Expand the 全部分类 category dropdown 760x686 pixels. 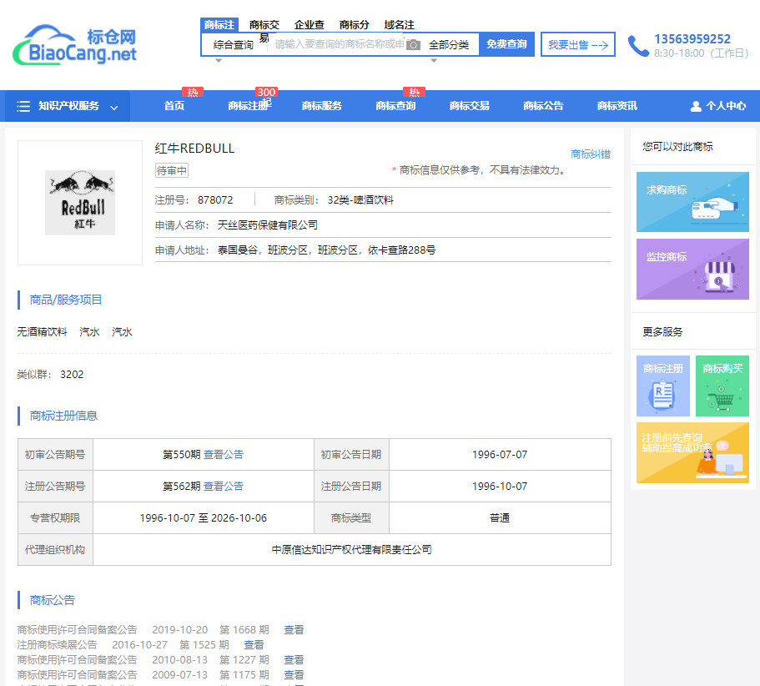(449, 45)
